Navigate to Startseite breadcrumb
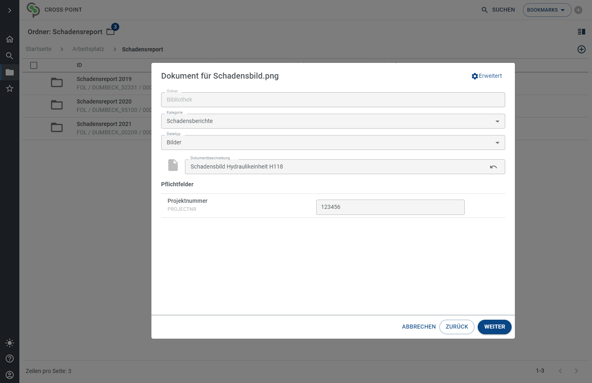This screenshot has height=383, width=592. click(38, 49)
